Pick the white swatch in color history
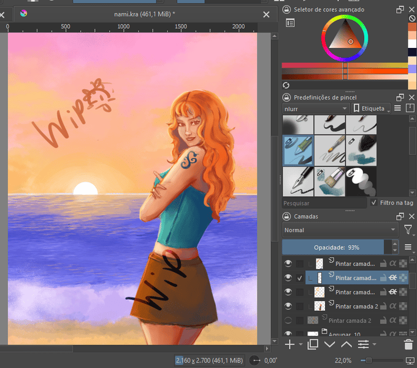The image size is (417, 368). pyautogui.click(x=412, y=44)
